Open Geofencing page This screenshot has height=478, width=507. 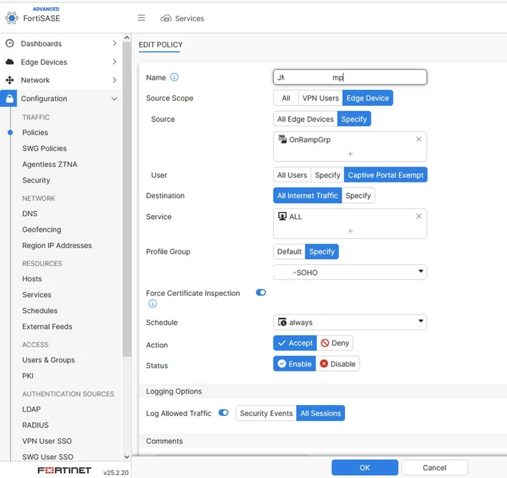(42, 230)
